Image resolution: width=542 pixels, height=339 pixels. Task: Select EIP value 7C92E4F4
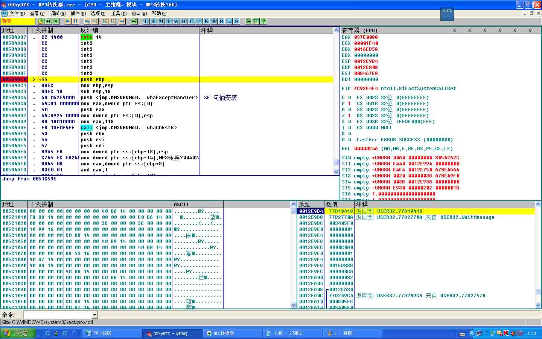pyautogui.click(x=366, y=89)
